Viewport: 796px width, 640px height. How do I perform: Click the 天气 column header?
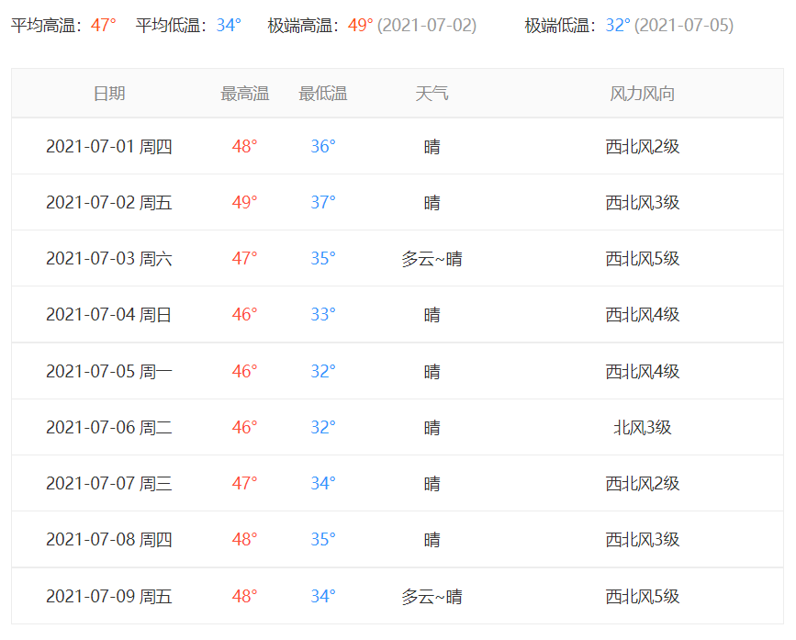[x=432, y=94]
